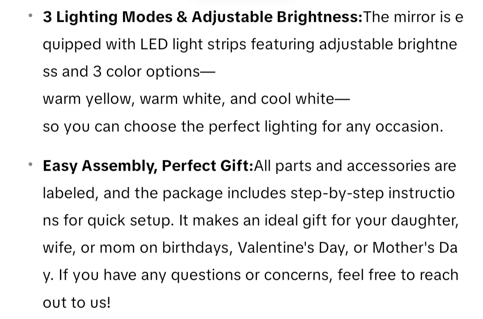Click the words 'adjustable brightne' in the second line
The image size is (483, 319).
click(388, 44)
